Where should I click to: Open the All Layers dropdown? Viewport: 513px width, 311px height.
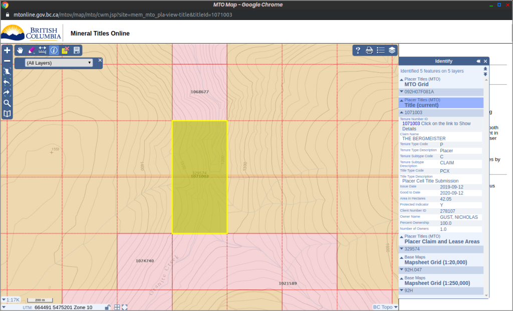[59, 63]
